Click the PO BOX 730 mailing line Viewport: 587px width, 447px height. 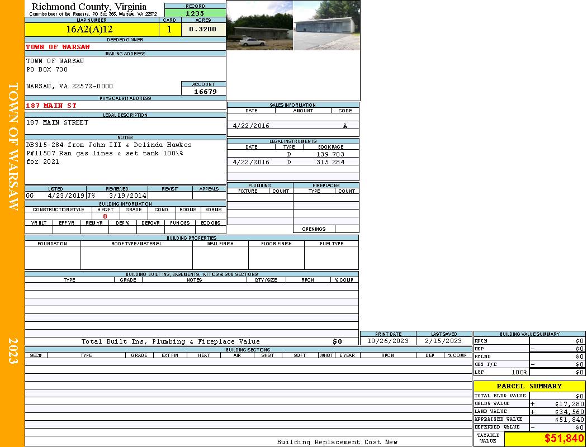tap(47, 70)
